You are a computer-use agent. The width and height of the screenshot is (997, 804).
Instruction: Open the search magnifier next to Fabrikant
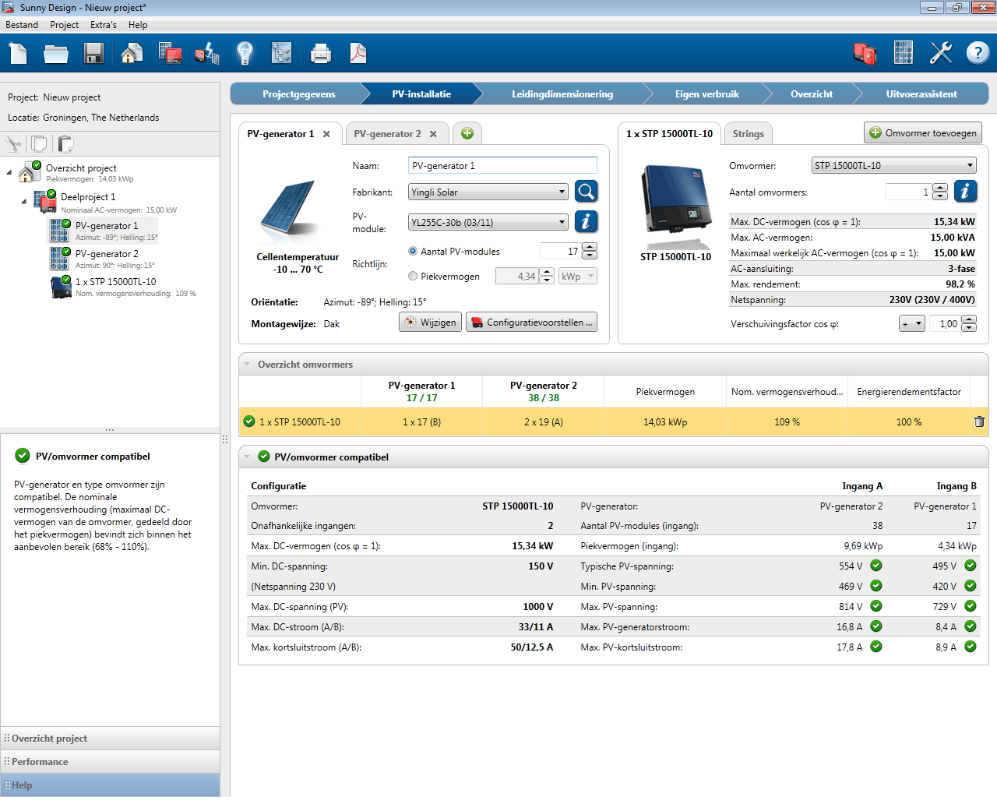point(586,191)
